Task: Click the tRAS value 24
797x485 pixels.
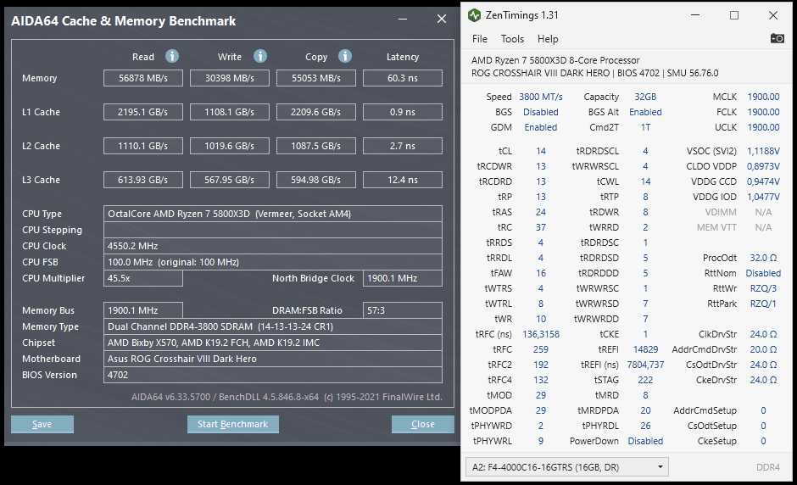Action: [541, 212]
